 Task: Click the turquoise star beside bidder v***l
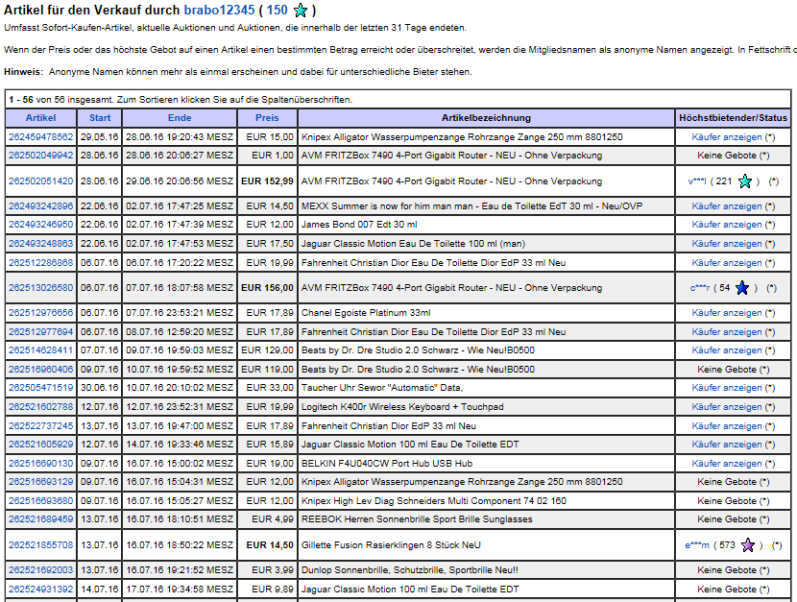coord(744,181)
